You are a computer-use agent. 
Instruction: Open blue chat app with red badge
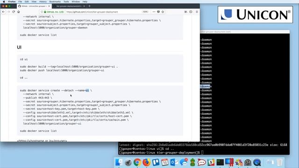pyautogui.click(x=184, y=162)
